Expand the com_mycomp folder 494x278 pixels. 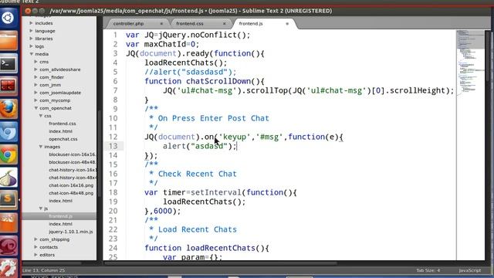tap(36, 100)
